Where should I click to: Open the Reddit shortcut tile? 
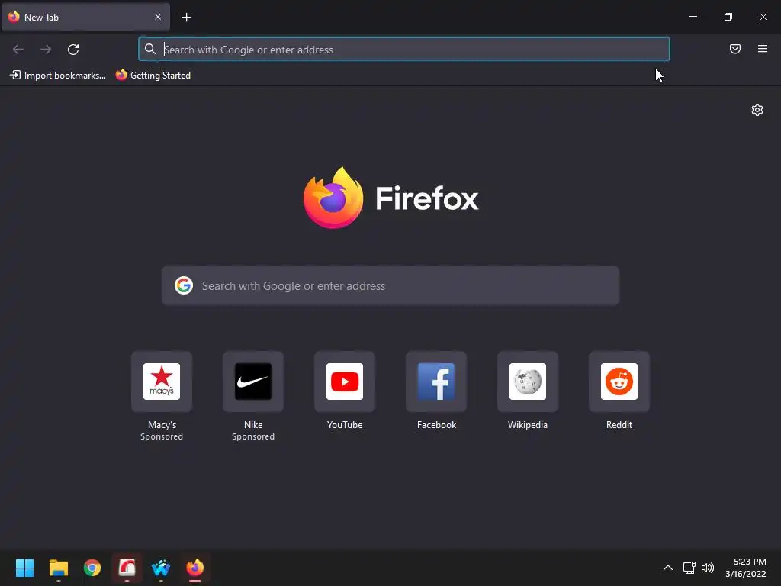pyautogui.click(x=619, y=382)
